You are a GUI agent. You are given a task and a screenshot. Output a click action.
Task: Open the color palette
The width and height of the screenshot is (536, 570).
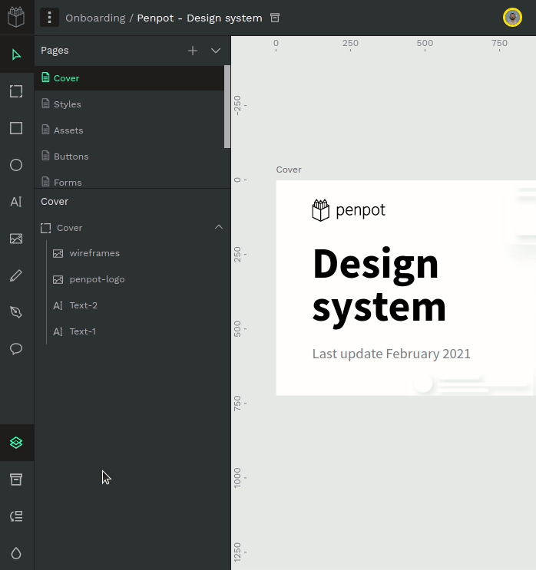(16, 553)
